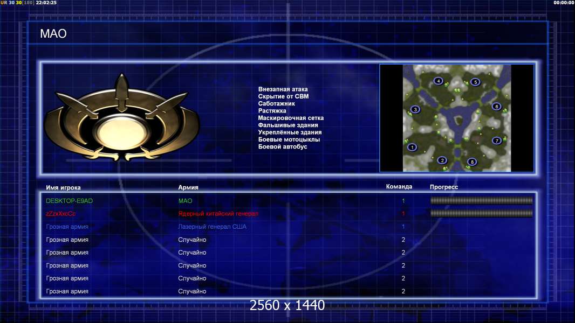Click 'Лазерный генерал США' army entry
The height and width of the screenshot is (323, 575).
pyautogui.click(x=213, y=227)
